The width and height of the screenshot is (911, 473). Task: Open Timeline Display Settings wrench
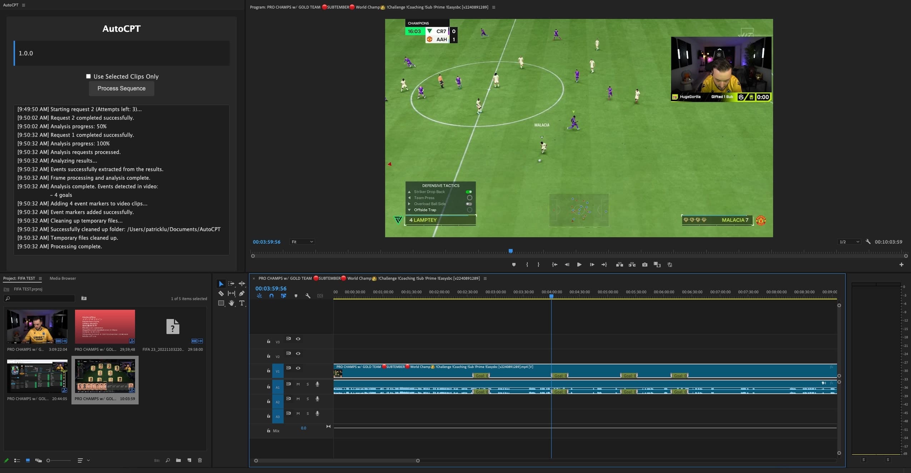[308, 296]
